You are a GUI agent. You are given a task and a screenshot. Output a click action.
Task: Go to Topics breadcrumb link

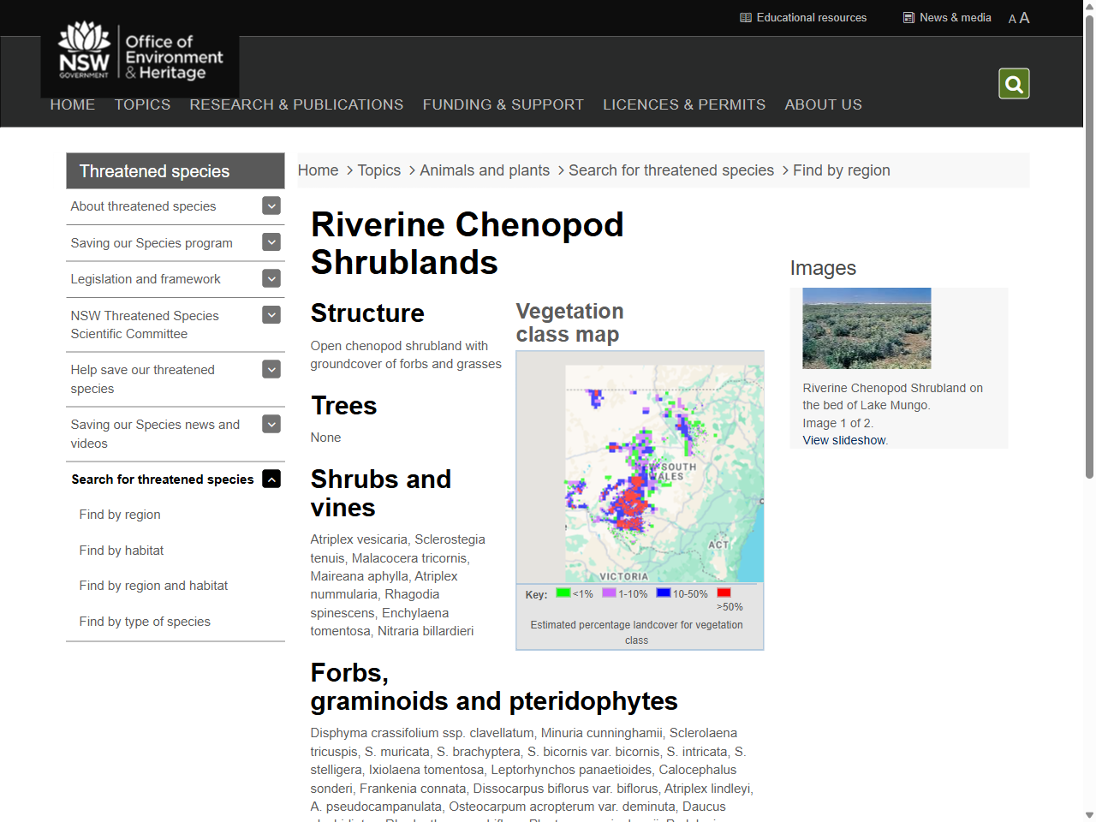click(x=379, y=170)
